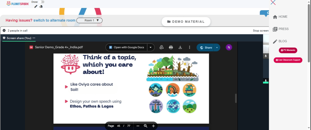
Task: Click the factory pollution round icon
Action: click(x=156, y=106)
